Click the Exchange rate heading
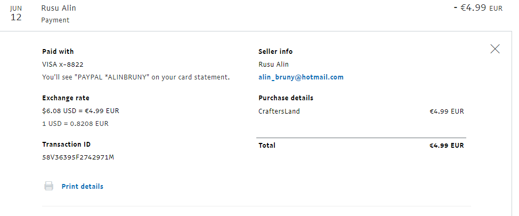 tap(66, 98)
